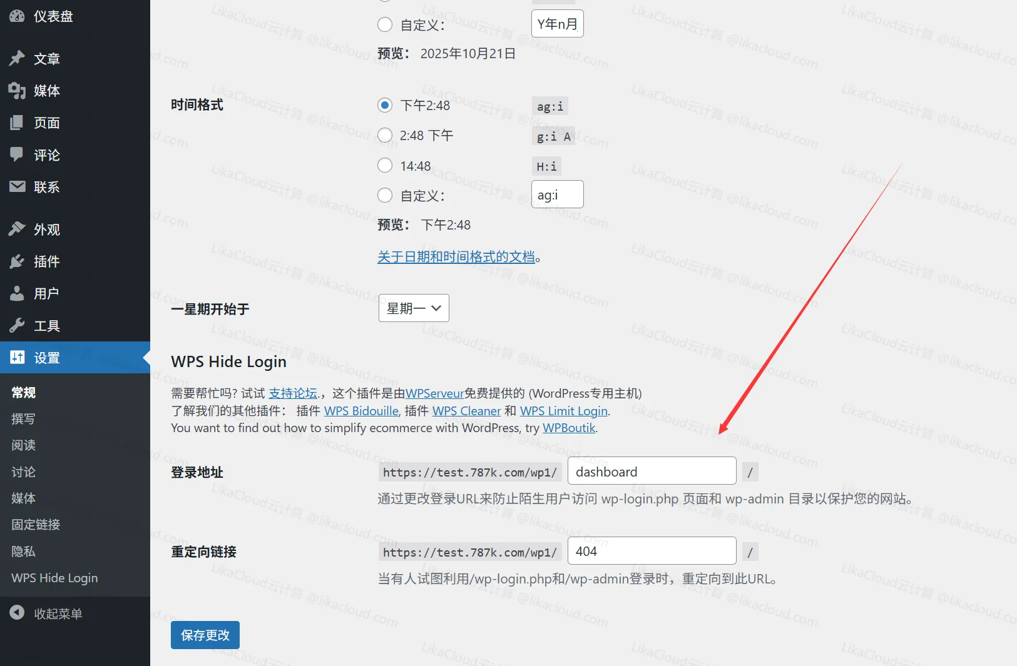The height and width of the screenshot is (666, 1017).
Task: Open the 评论 comments bubble icon
Action: [x=17, y=154]
